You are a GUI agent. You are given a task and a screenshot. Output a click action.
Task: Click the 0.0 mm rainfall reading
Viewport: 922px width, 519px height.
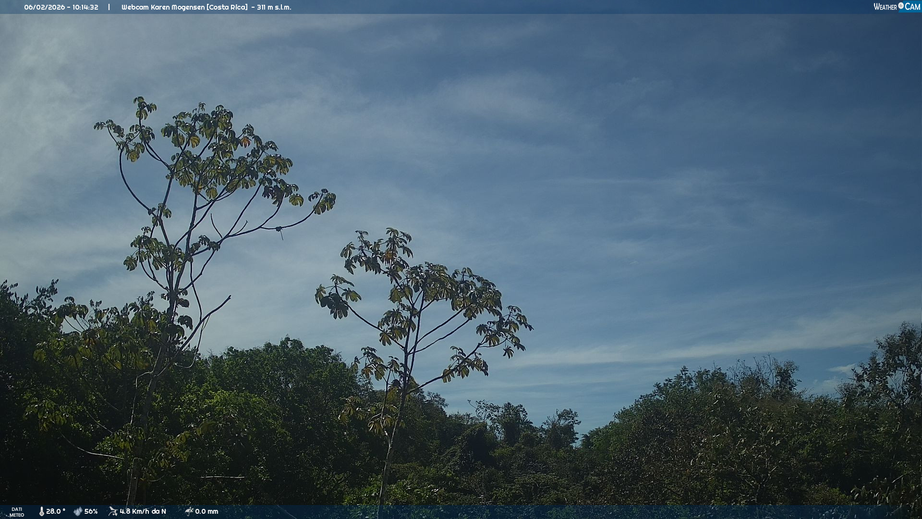click(x=206, y=511)
